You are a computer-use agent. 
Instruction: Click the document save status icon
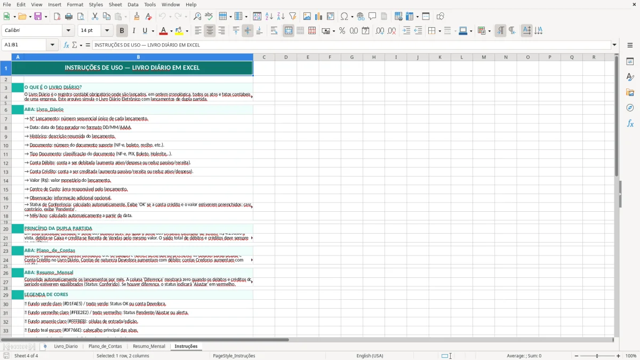[6, 356]
